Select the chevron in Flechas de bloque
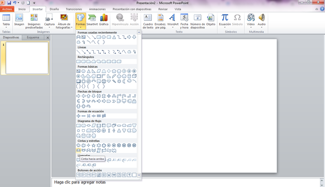The height and width of the screenshot is (187, 325). click(114, 101)
